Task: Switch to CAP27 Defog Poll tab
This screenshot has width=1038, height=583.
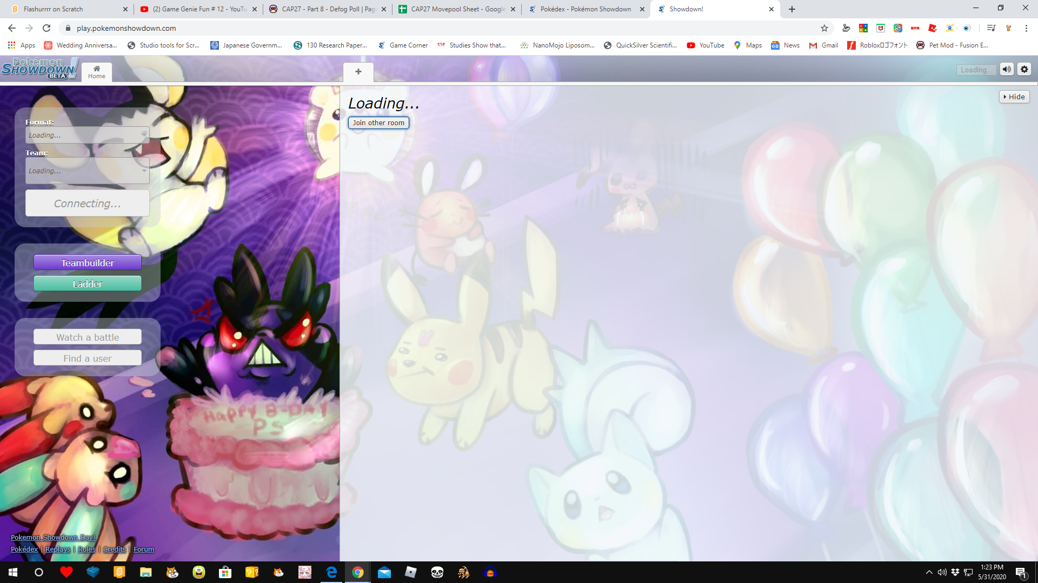Action: click(x=328, y=9)
